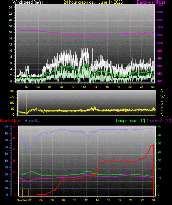This screenshot has height=205, width=172.
Task: Click the E compass direction label
Action: (x=162, y=109)
